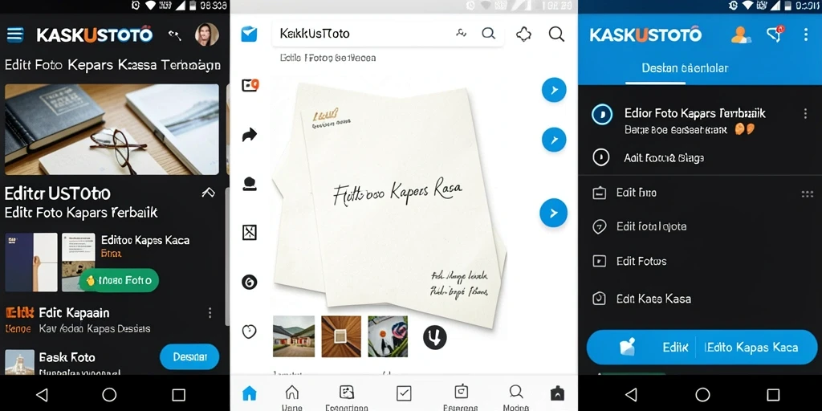Open profile avatar in left phone header
The image size is (822, 411).
(x=206, y=35)
